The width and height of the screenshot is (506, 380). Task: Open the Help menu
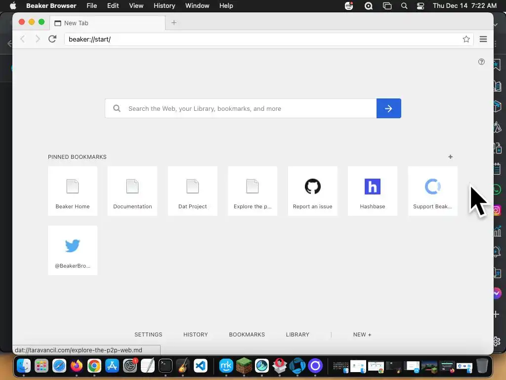[226, 5]
